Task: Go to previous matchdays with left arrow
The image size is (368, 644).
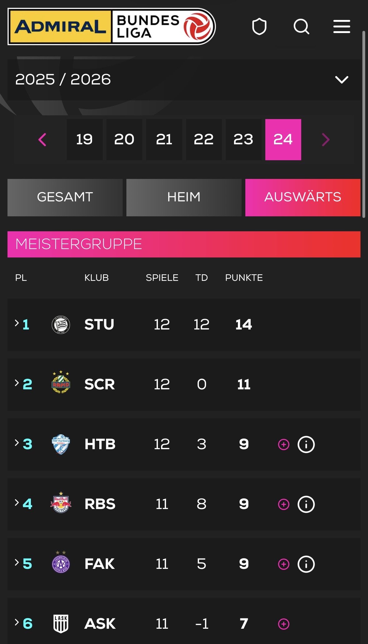Action: [x=42, y=139]
